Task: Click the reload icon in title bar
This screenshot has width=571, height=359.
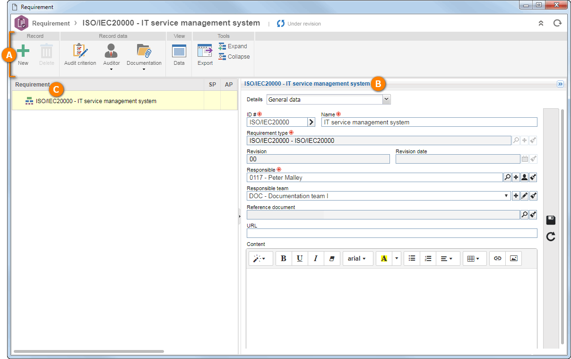Action: pyautogui.click(x=557, y=23)
